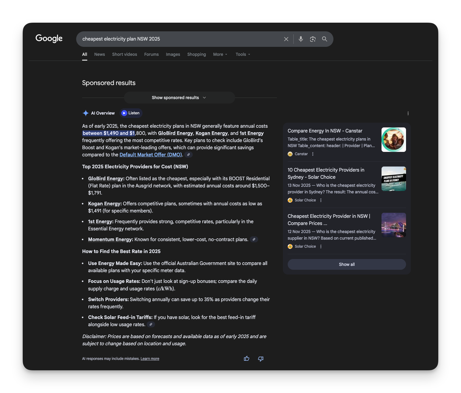Open the Tools dropdown

click(243, 54)
